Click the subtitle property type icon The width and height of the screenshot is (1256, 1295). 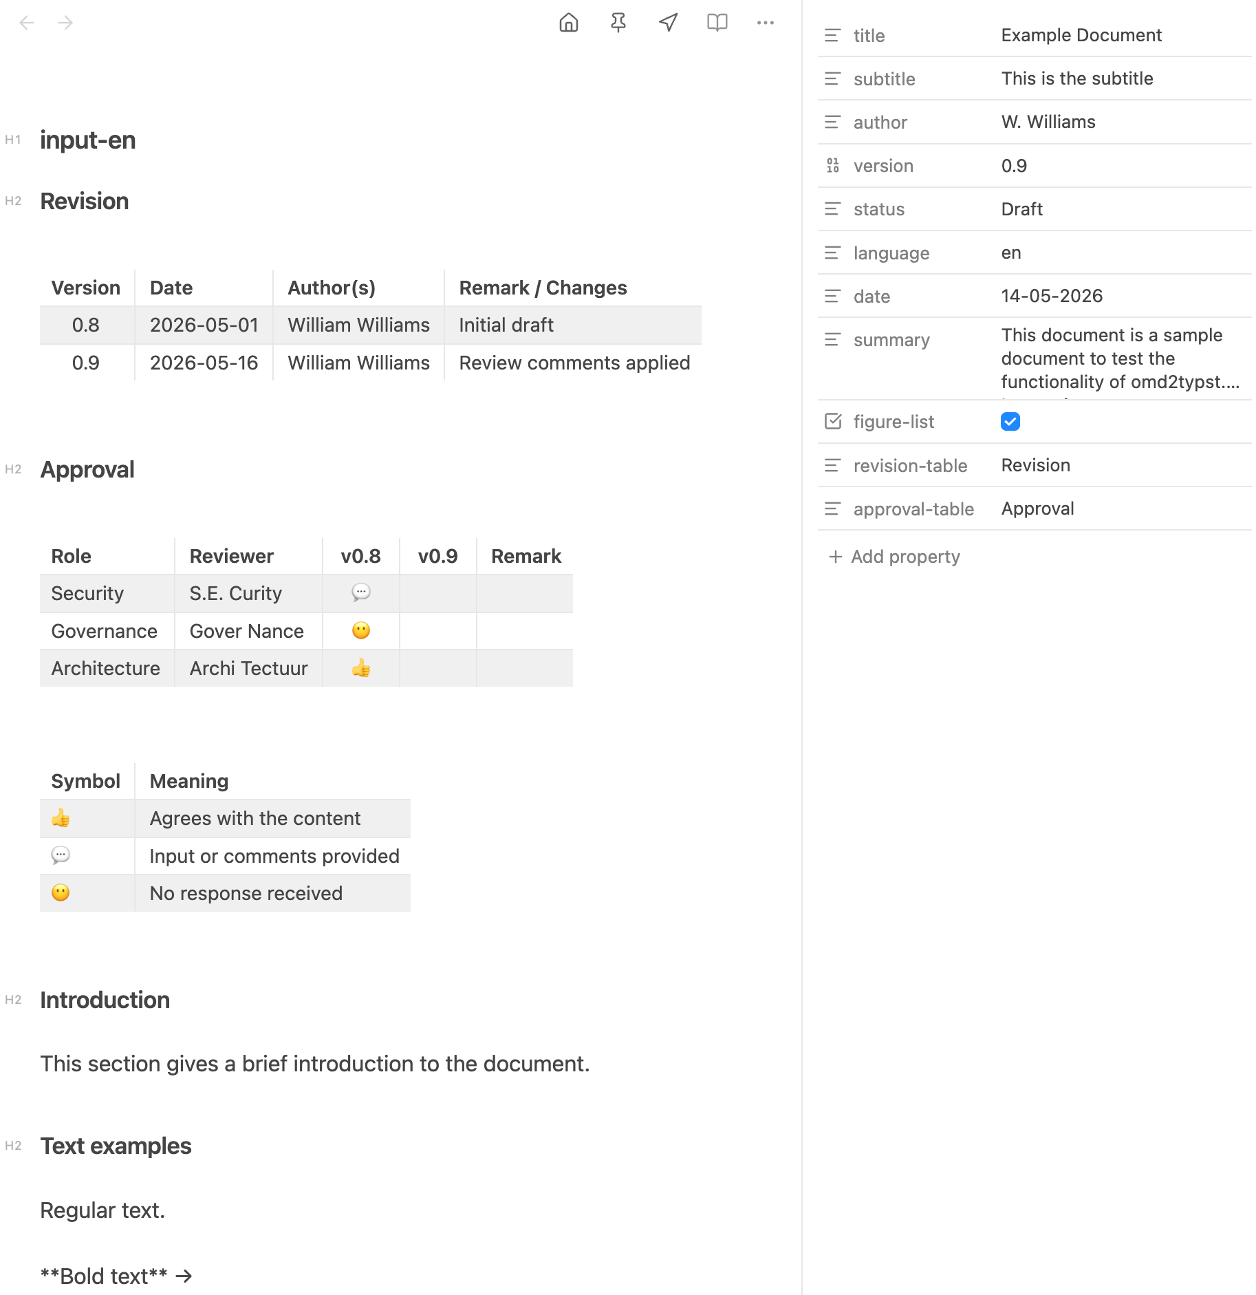832,78
